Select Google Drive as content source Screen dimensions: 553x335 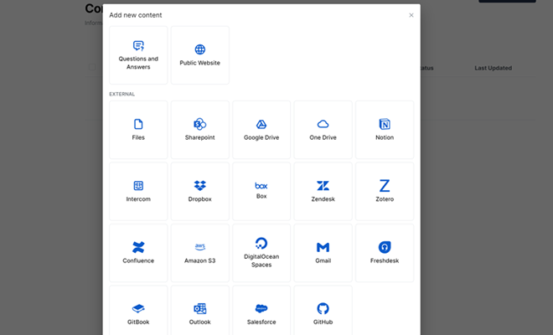(x=261, y=130)
